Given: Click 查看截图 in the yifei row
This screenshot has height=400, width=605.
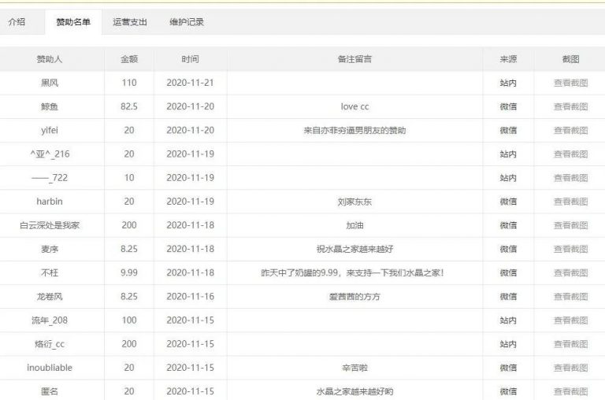Looking at the screenshot, I should (x=570, y=130).
